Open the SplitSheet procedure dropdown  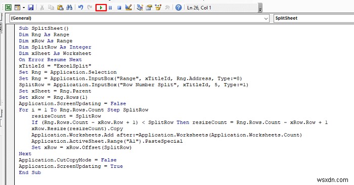click(314, 18)
